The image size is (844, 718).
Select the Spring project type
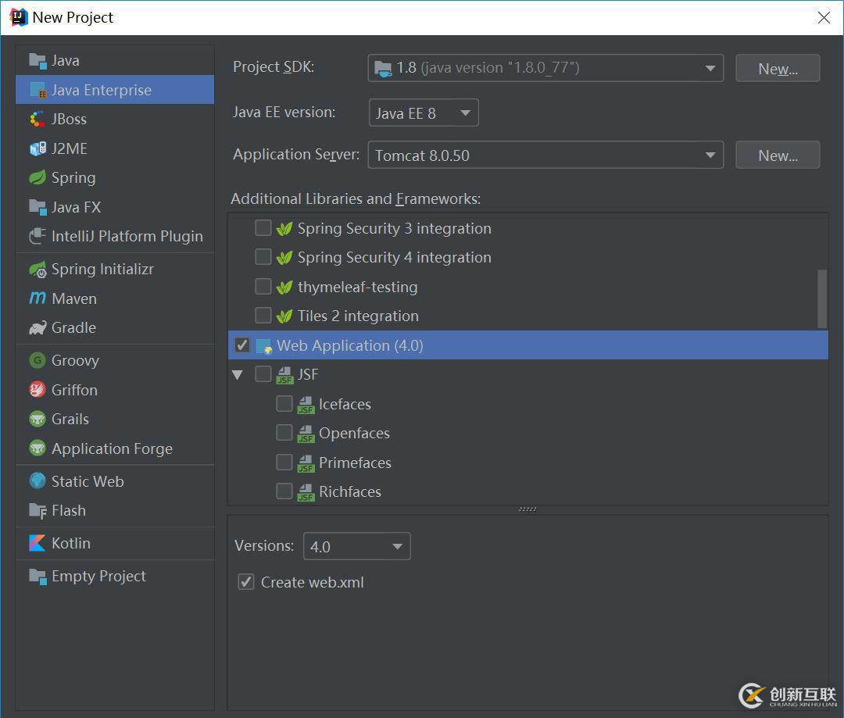coord(115,177)
